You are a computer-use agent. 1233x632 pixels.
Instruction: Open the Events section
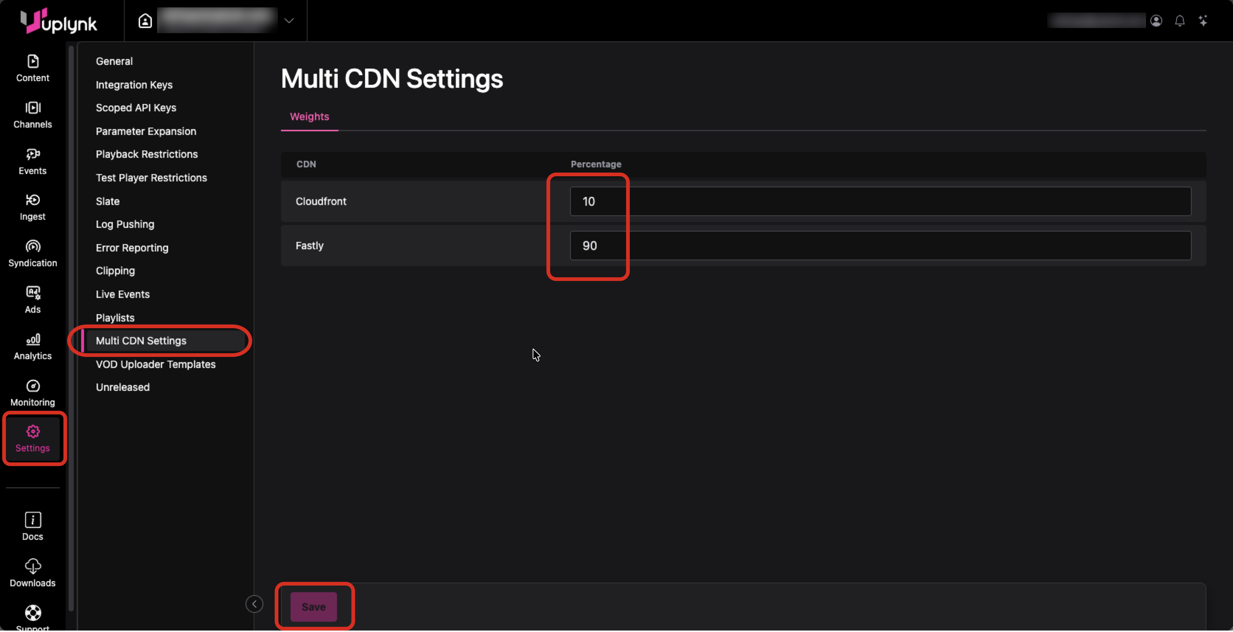pos(32,161)
